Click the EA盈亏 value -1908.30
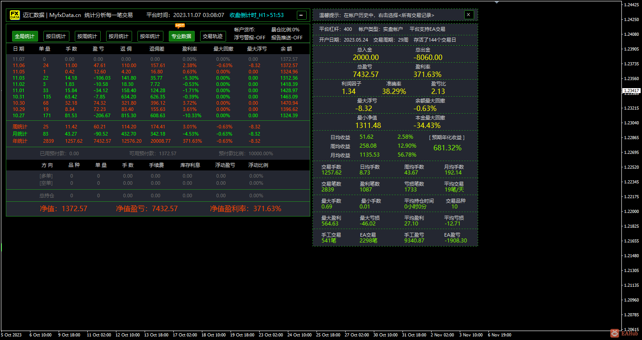This screenshot has height=340, width=642. click(x=456, y=241)
